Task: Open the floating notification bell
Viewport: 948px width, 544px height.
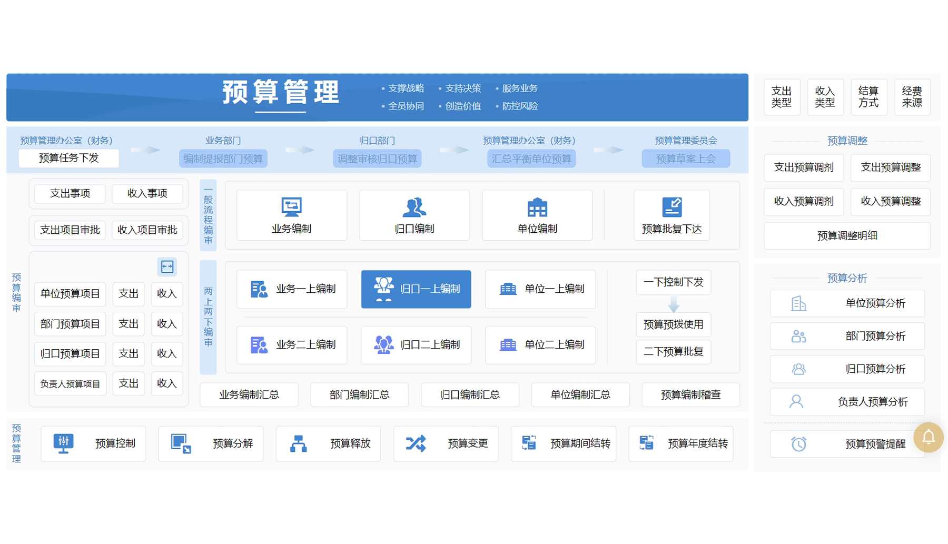Action: tap(929, 438)
